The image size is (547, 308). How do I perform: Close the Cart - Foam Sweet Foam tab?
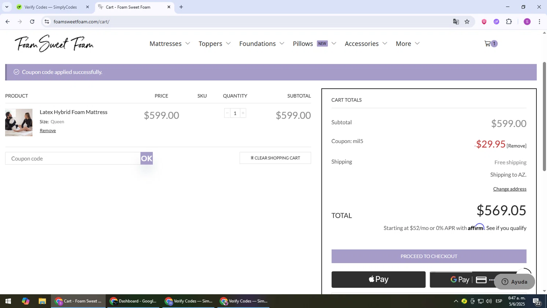pos(169,7)
